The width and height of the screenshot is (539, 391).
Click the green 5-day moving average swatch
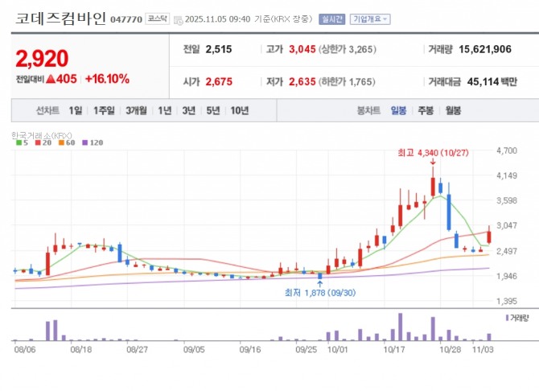pyautogui.click(x=19, y=142)
